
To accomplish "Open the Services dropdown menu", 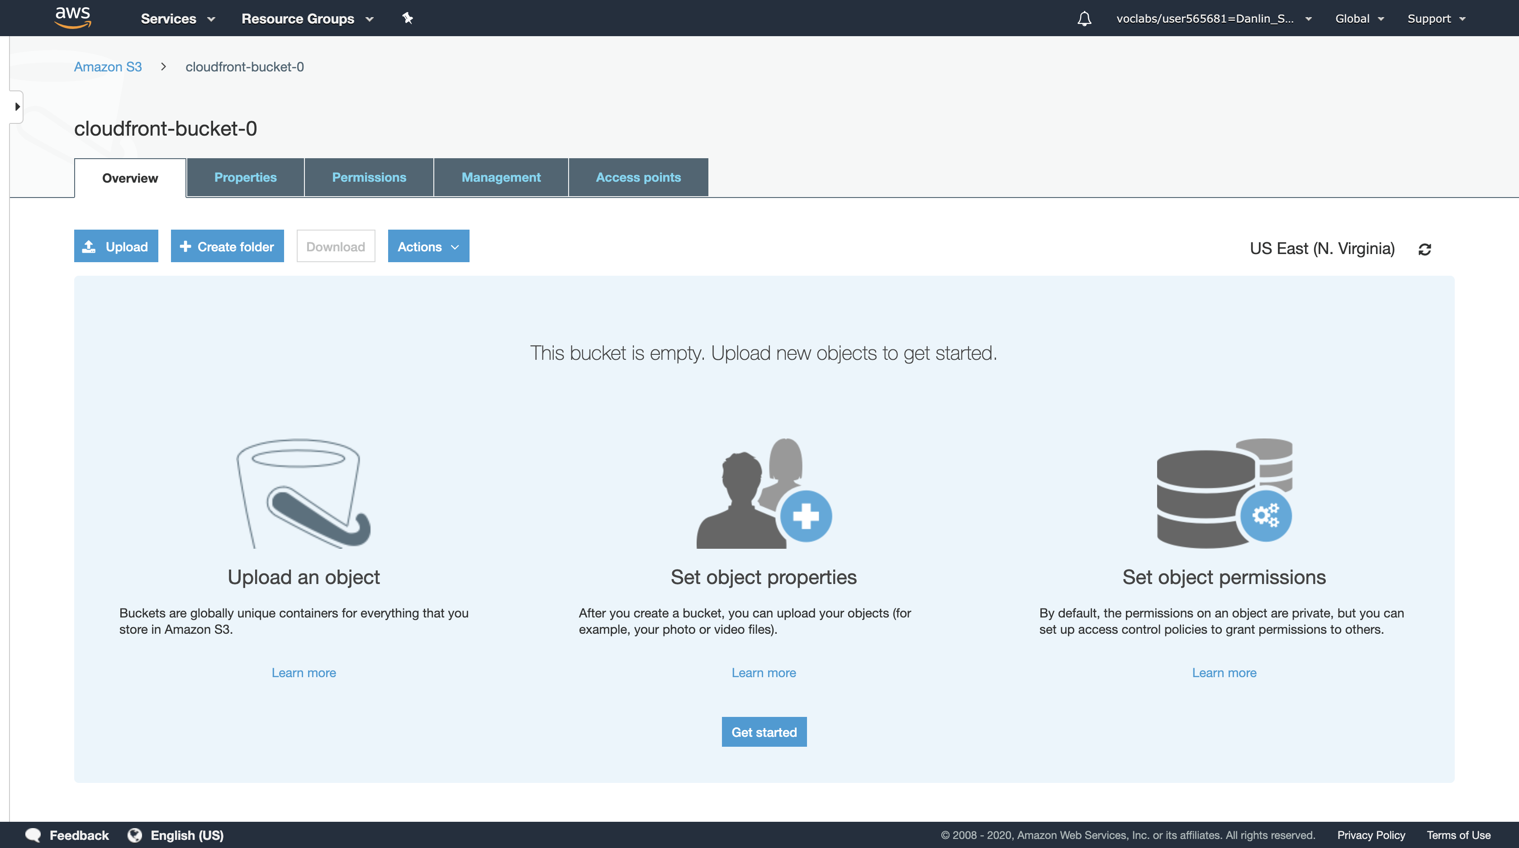I will tap(177, 19).
